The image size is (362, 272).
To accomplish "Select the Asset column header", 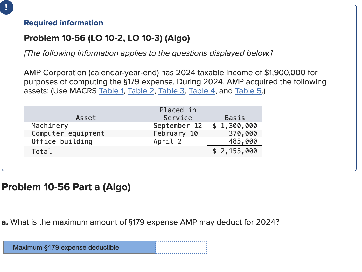I will [x=86, y=118].
